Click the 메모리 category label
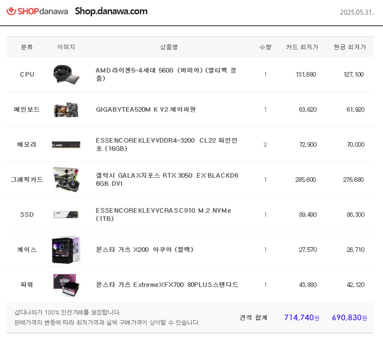The image size is (383, 339). coord(27,144)
